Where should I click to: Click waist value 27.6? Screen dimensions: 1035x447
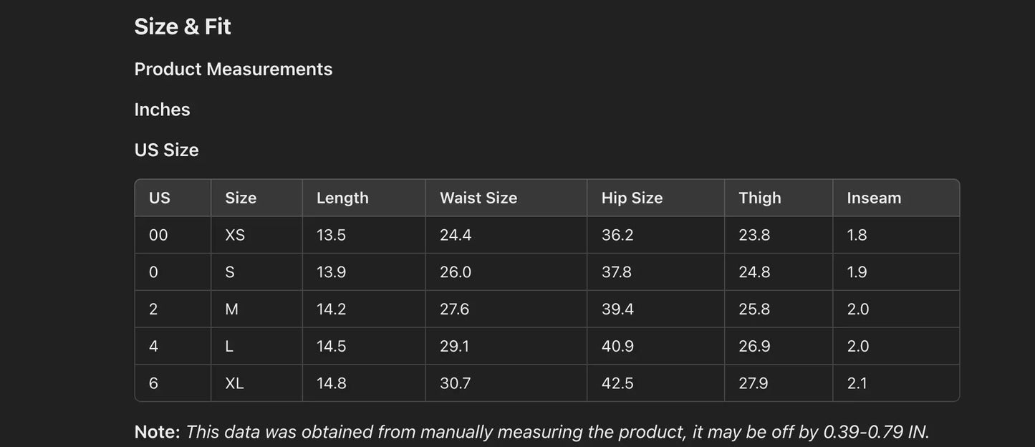pyautogui.click(x=455, y=309)
